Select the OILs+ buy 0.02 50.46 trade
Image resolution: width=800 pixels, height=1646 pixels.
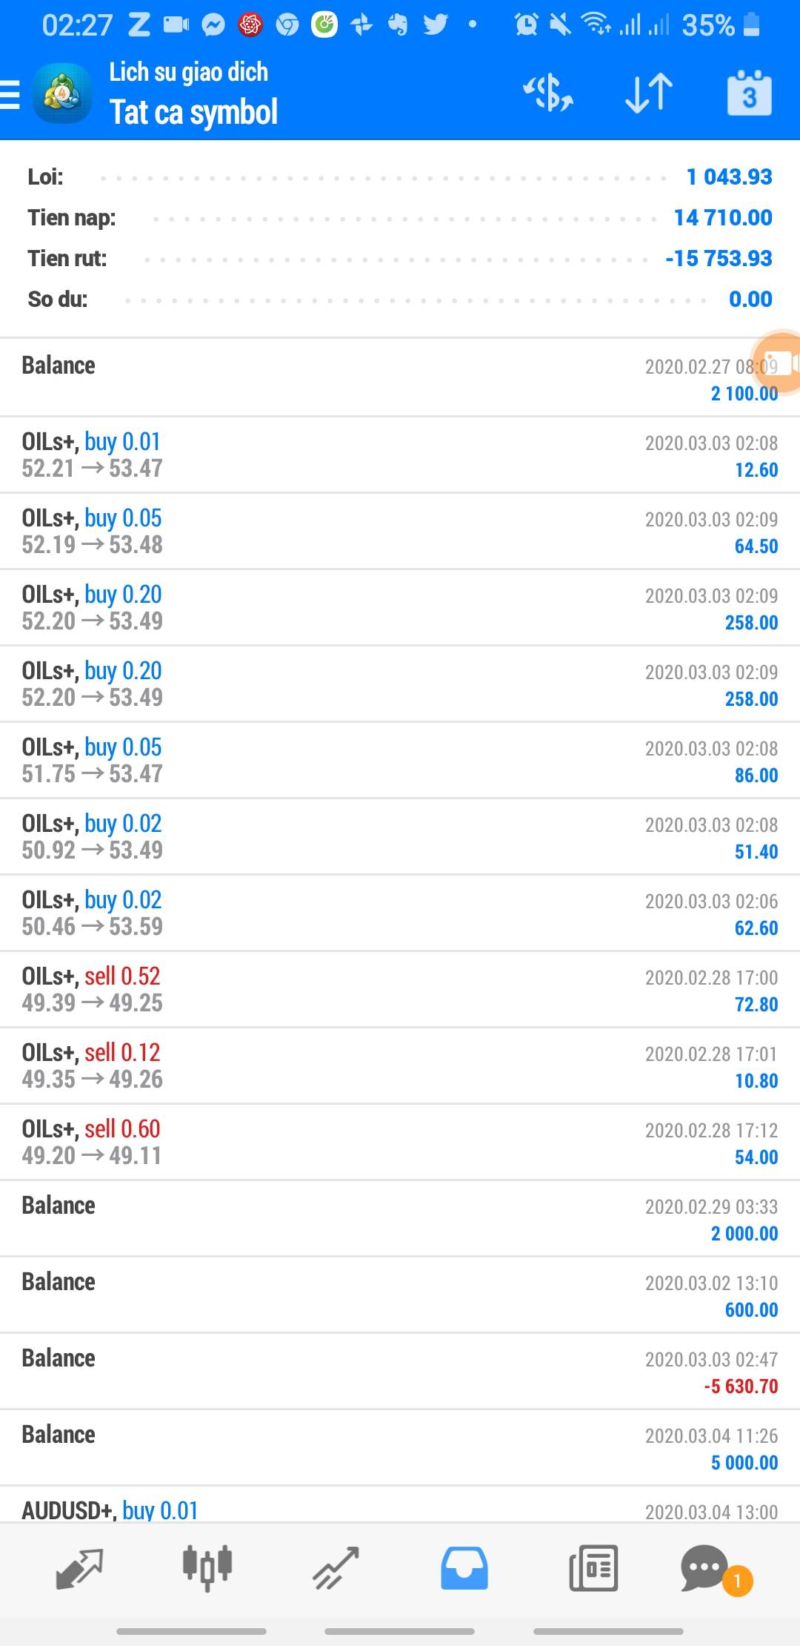click(x=400, y=913)
